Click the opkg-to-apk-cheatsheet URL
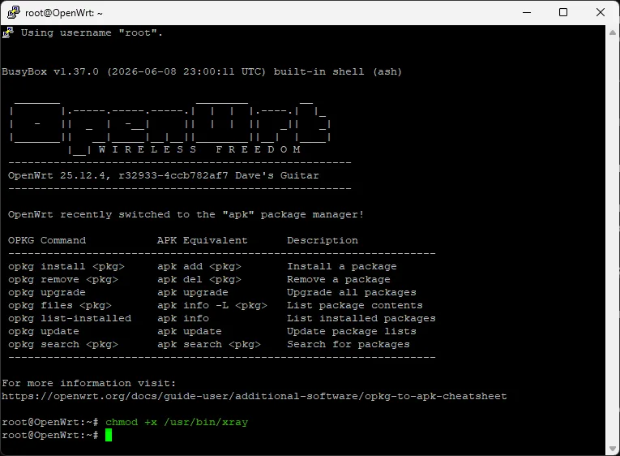 coord(254,396)
